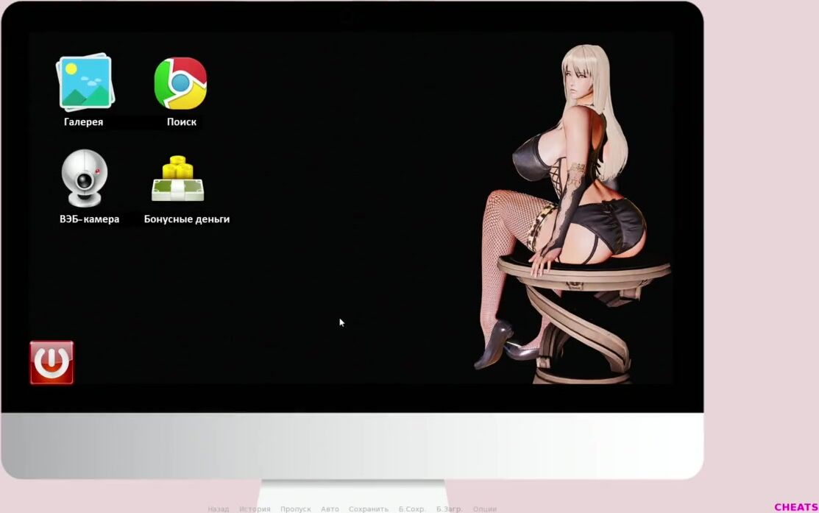Open the Галерея gallery icon
819x513 pixels.
pyautogui.click(x=84, y=82)
